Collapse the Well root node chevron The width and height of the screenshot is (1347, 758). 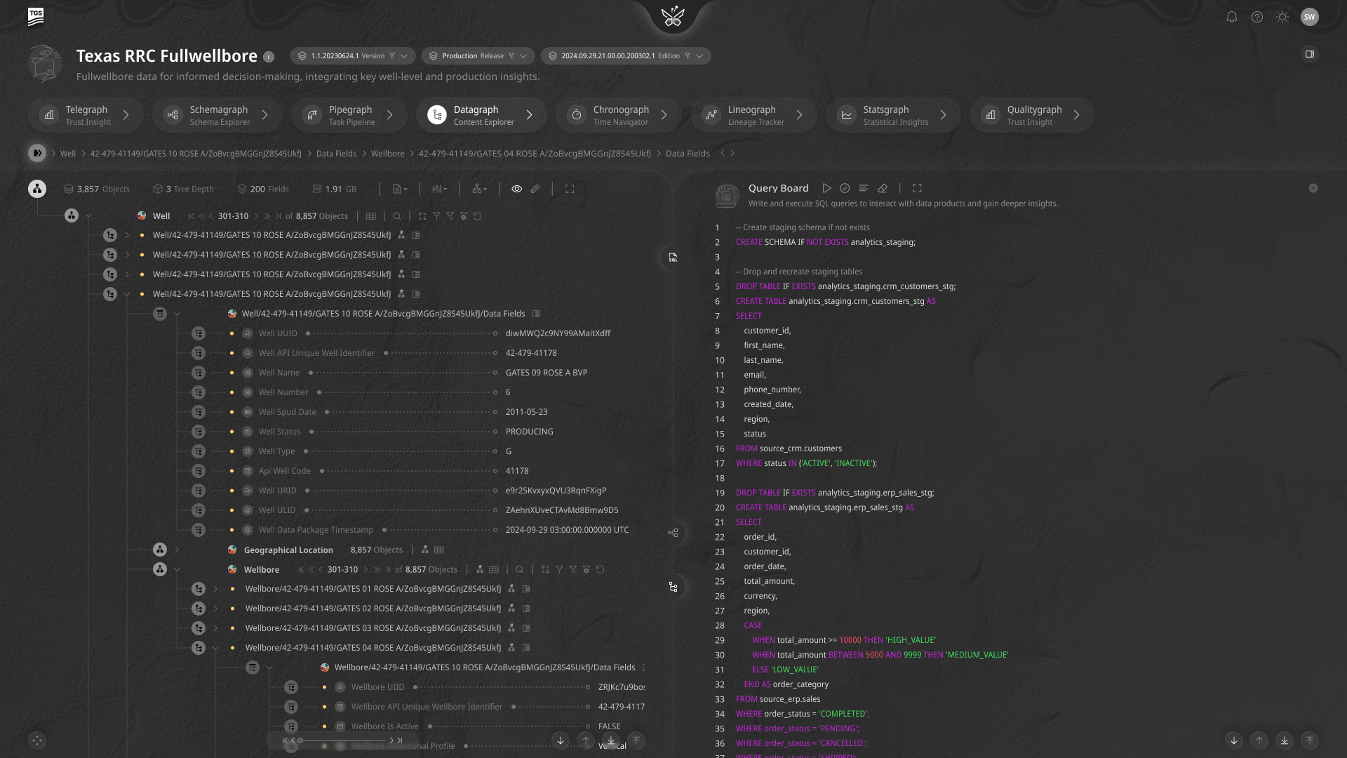point(88,216)
